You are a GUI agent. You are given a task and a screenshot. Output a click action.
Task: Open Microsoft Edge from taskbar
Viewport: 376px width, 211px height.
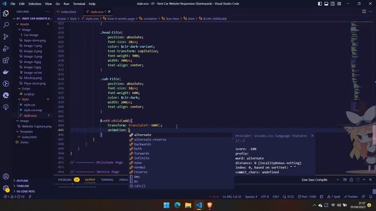pos(177,205)
